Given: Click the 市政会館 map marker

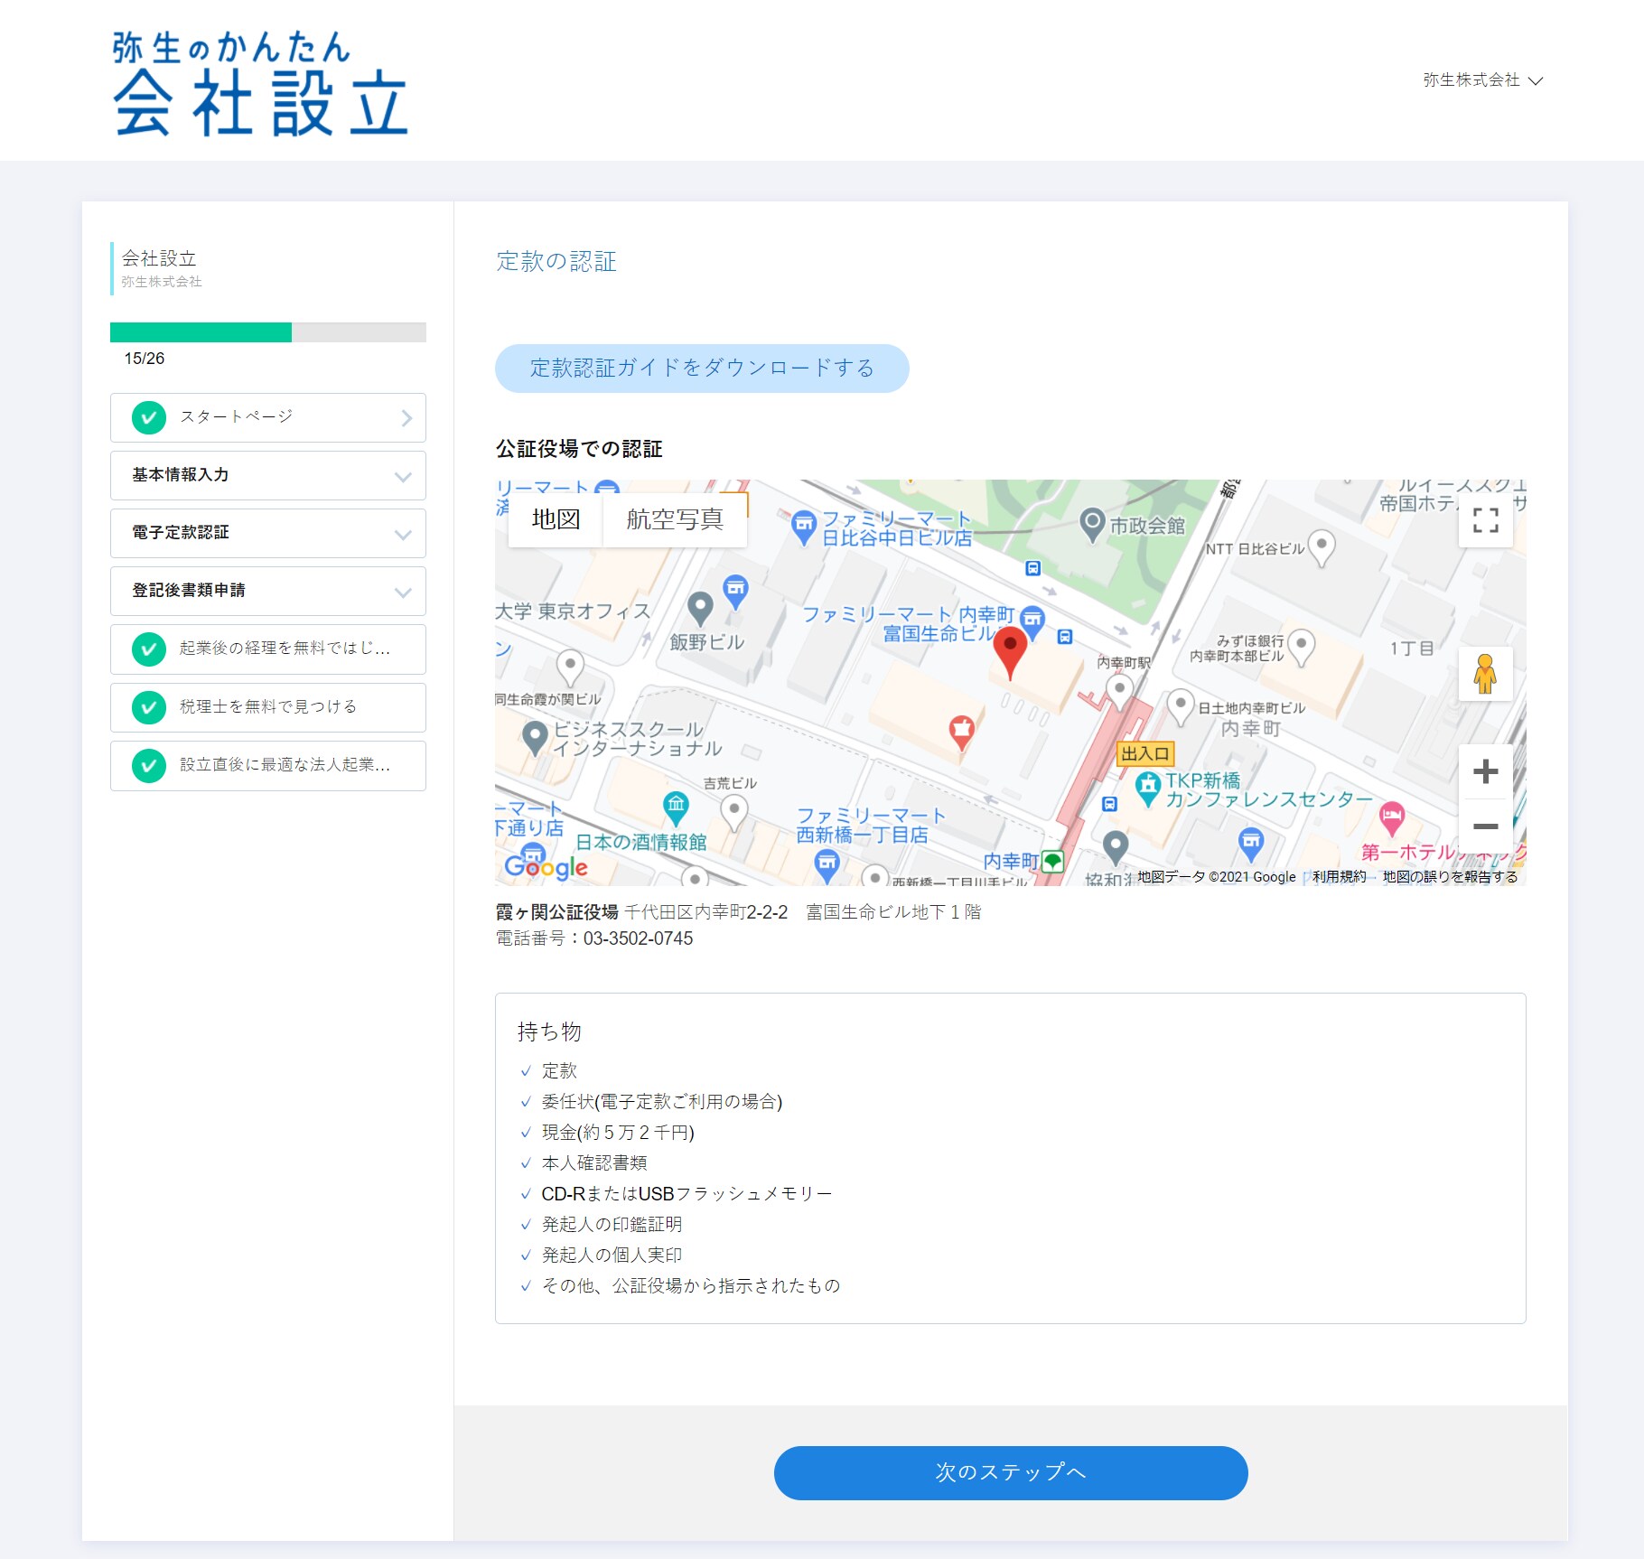Looking at the screenshot, I should pyautogui.click(x=1093, y=525).
